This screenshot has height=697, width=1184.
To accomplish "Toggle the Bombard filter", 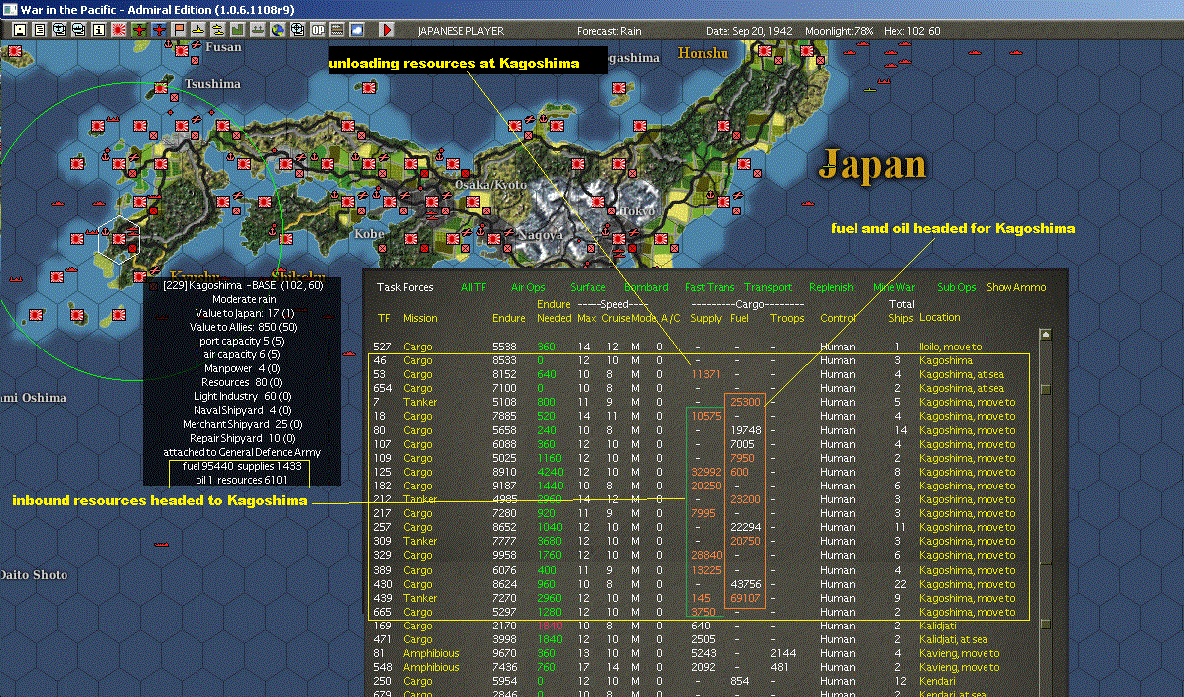I will coord(646,287).
